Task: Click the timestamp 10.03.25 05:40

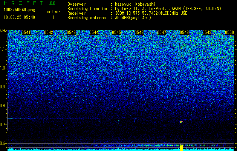Action: [x=20, y=17]
